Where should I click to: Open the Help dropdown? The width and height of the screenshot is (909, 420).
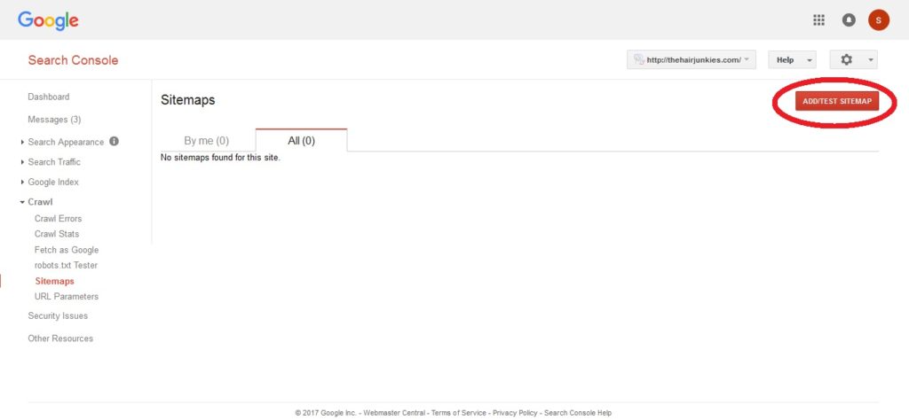pos(792,59)
